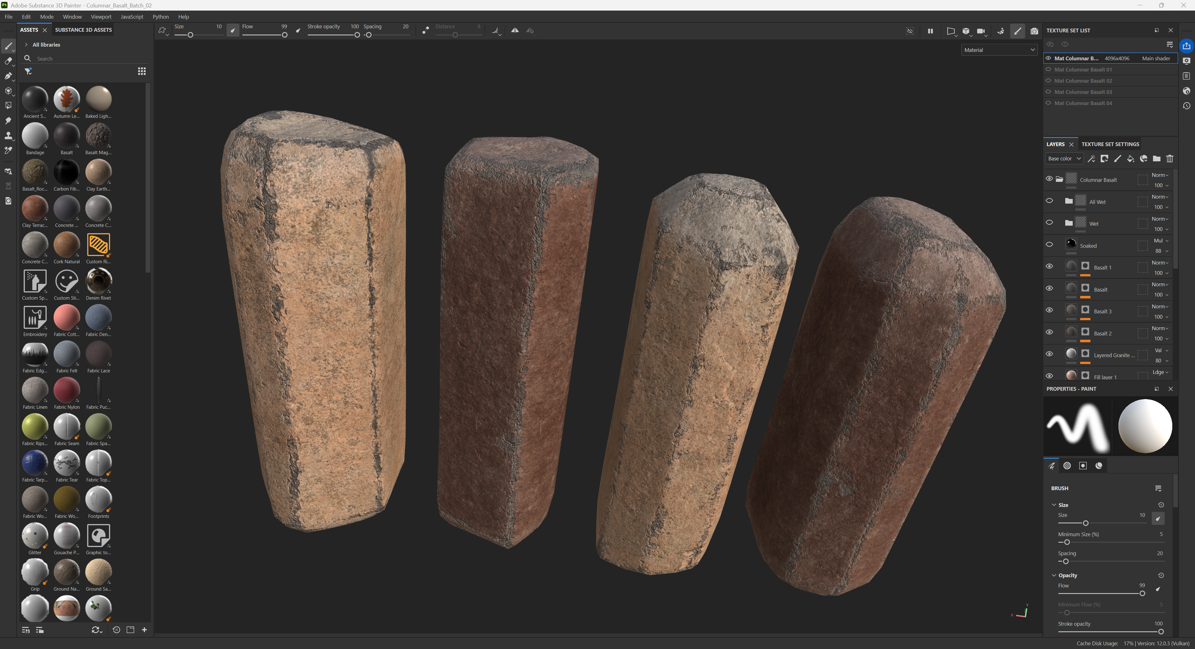
Task: Reset Opacity section parameters
Action: 1161,575
